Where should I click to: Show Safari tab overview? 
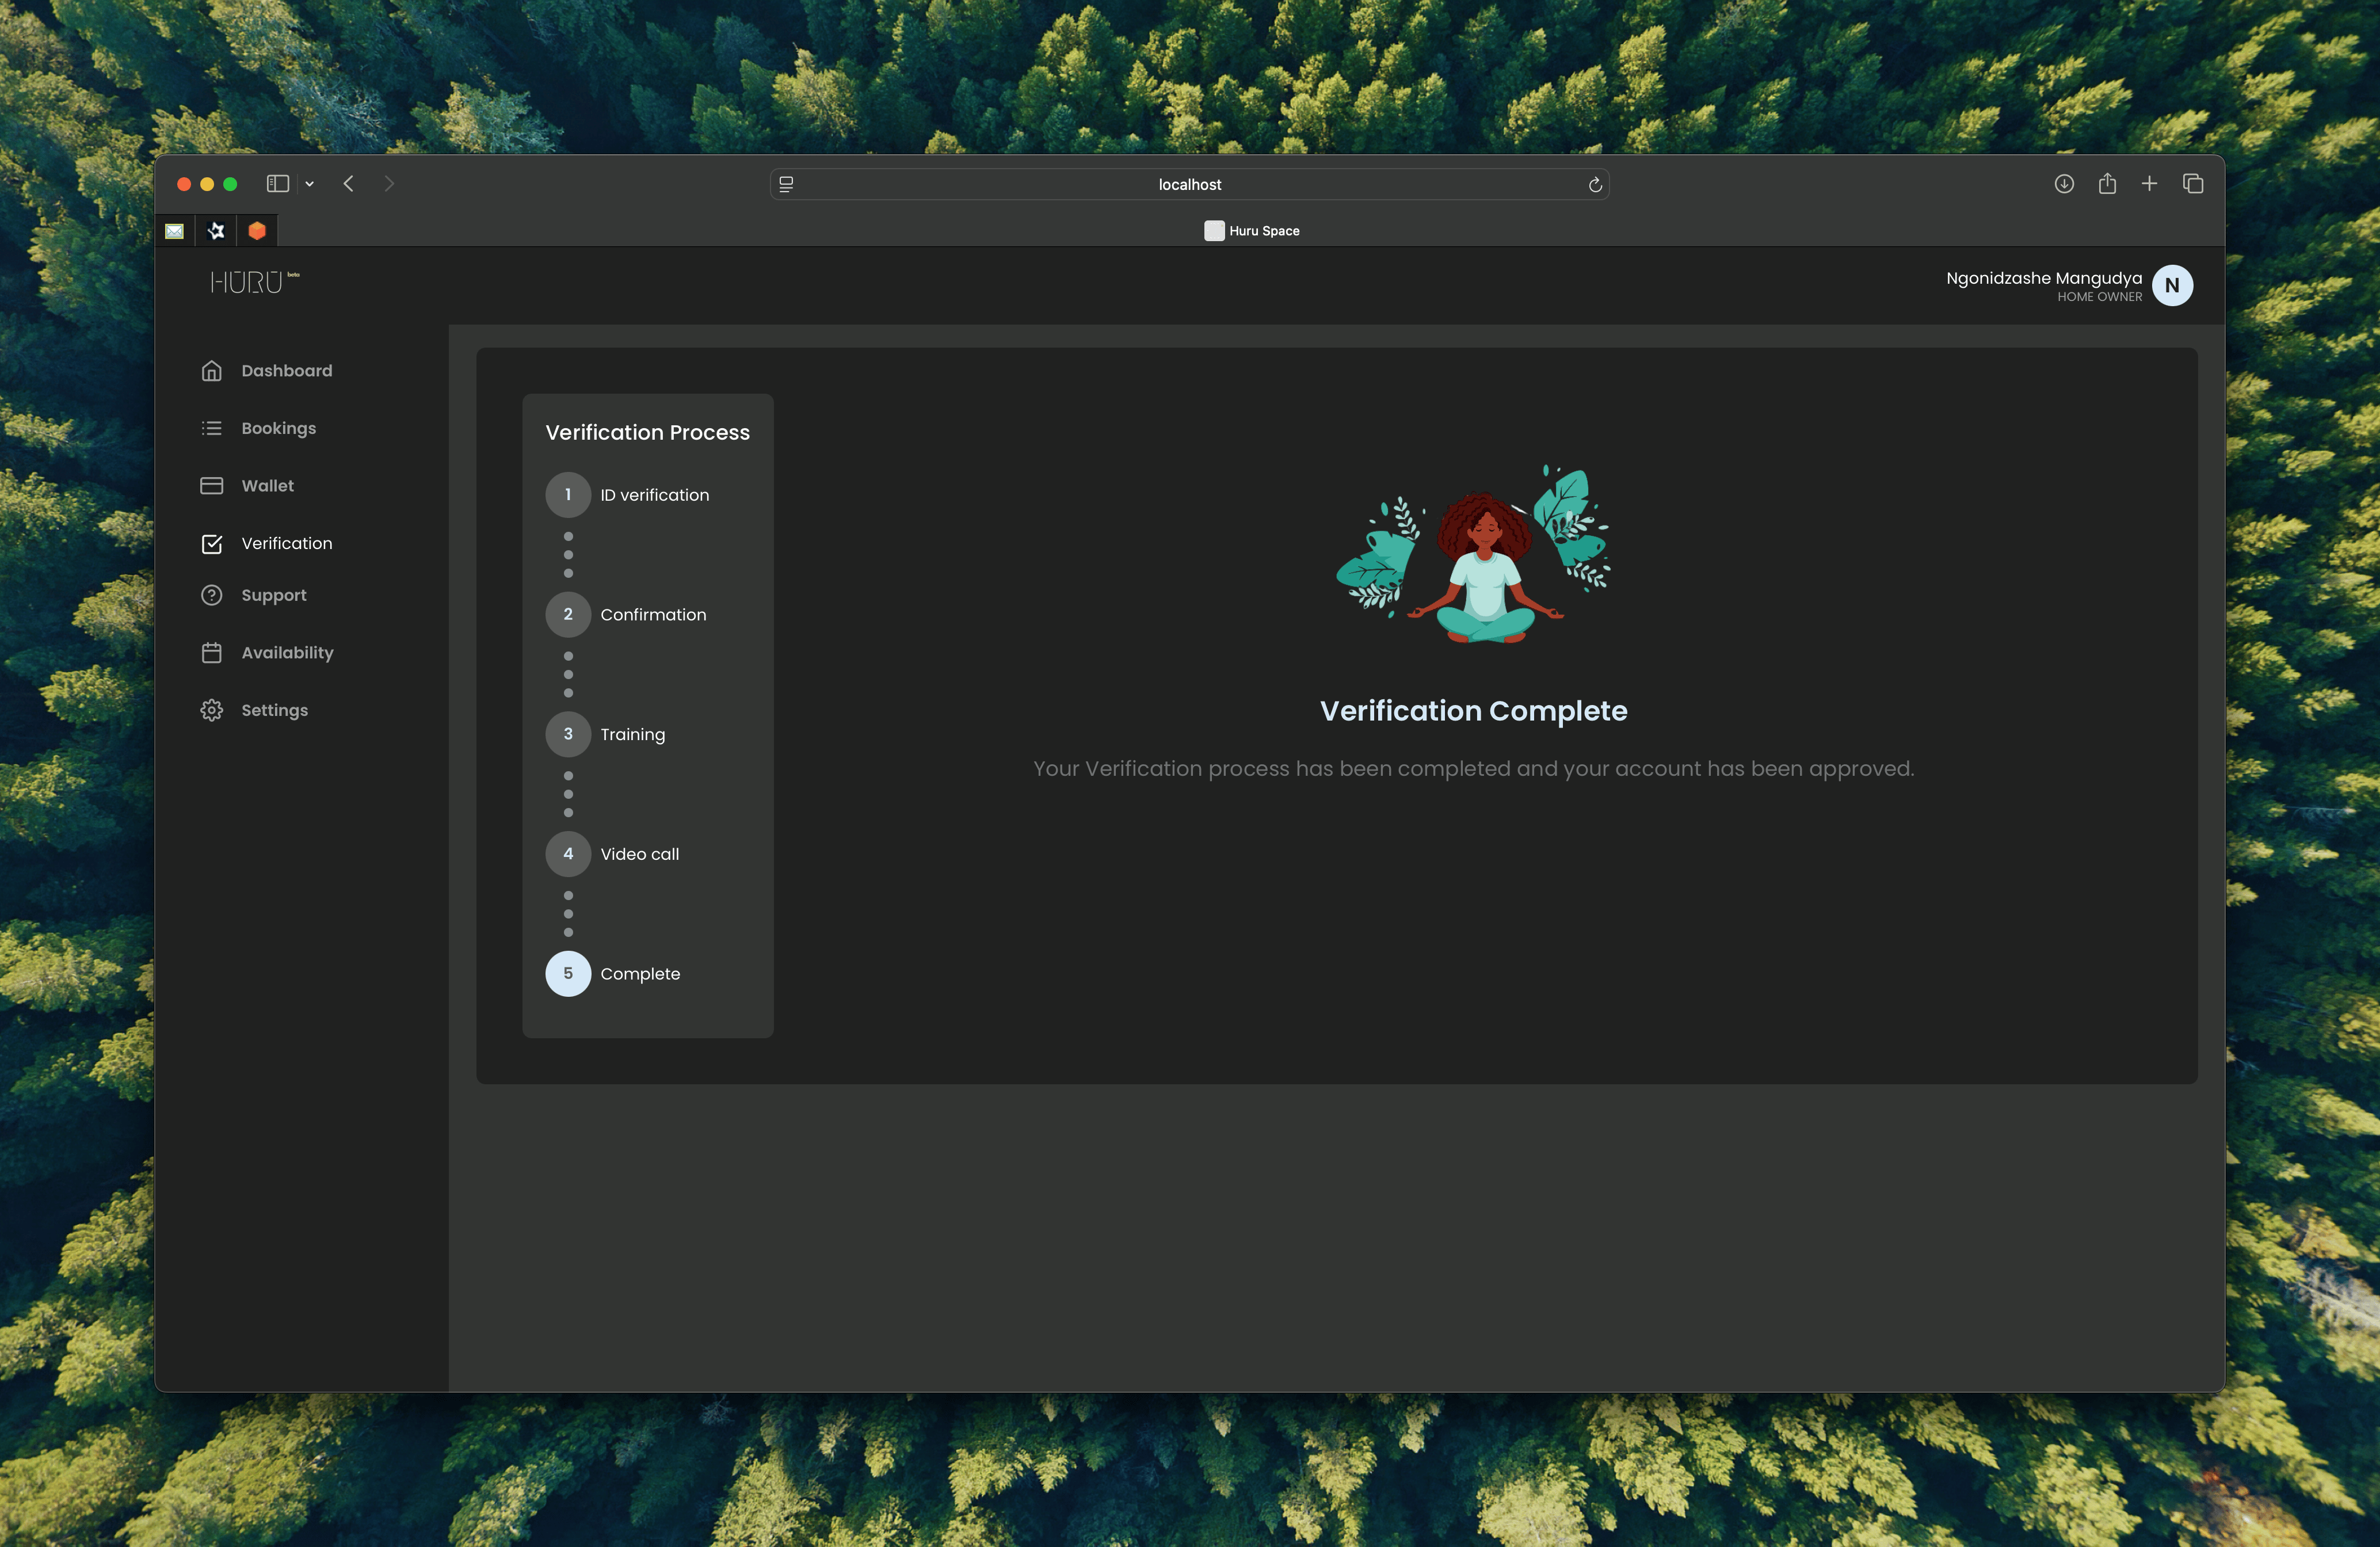point(2193,184)
